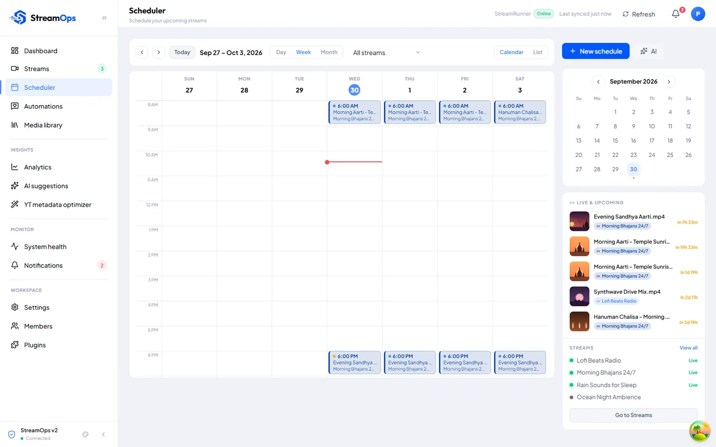Image resolution: width=716 pixels, height=447 pixels.
Task: Click the Analytics chart icon
Action: pyautogui.click(x=15, y=167)
